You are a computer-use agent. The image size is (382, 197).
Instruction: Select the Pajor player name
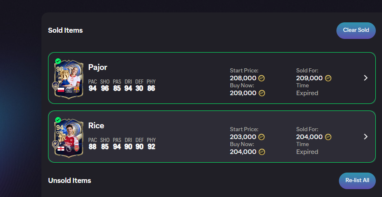click(x=98, y=67)
